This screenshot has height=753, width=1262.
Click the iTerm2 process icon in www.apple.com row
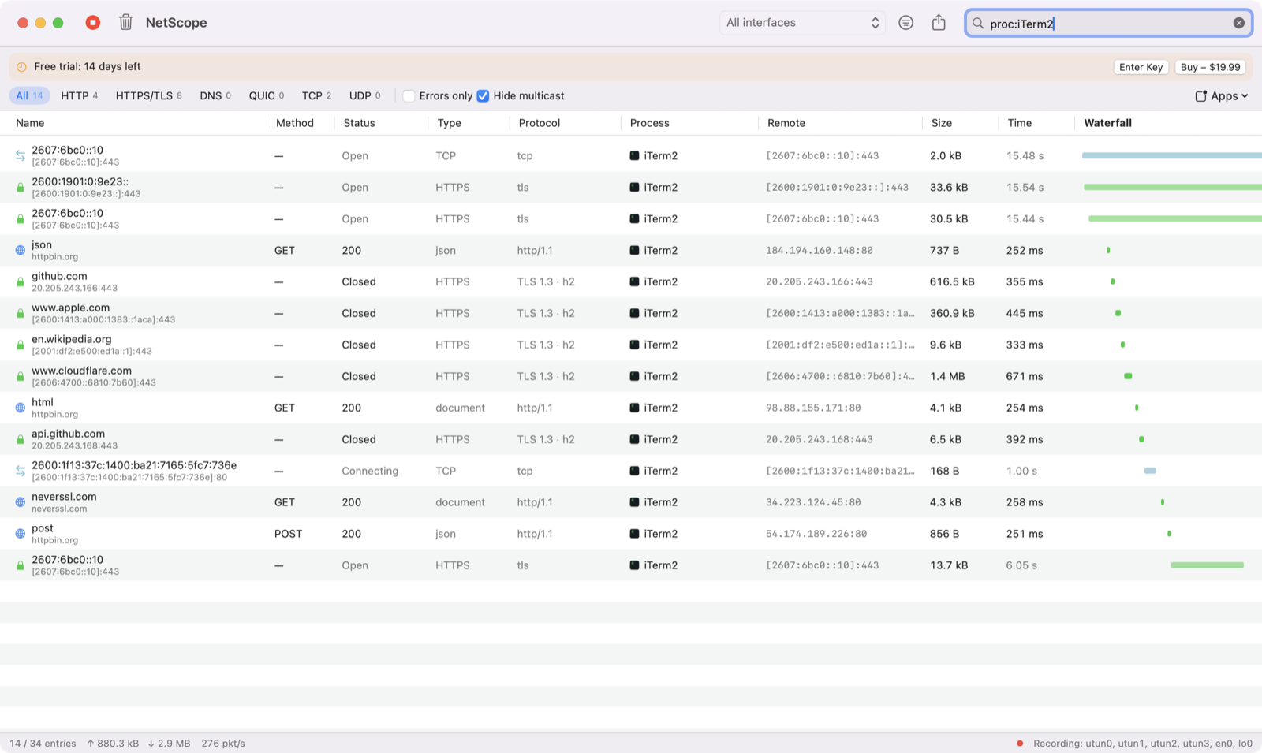(x=634, y=313)
